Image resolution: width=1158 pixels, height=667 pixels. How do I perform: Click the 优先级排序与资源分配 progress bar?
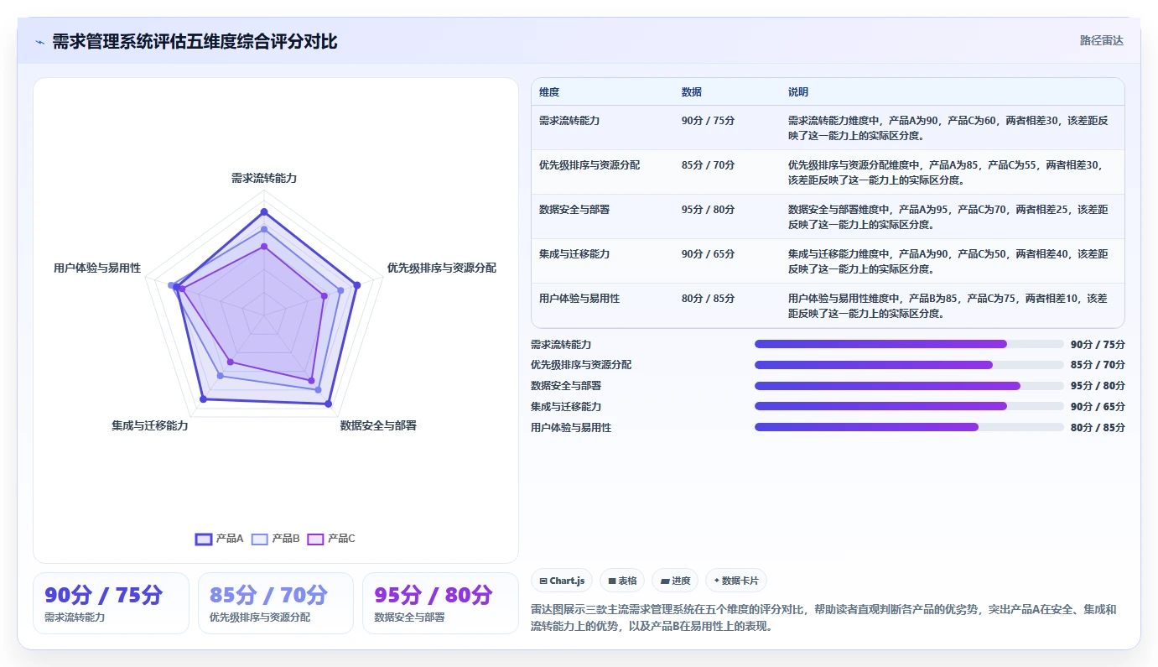909,365
